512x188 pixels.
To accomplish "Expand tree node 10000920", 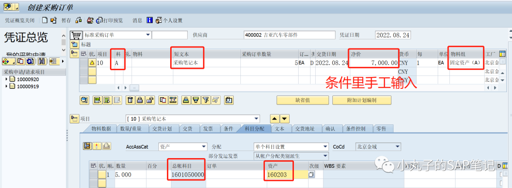I will tap(6, 79).
